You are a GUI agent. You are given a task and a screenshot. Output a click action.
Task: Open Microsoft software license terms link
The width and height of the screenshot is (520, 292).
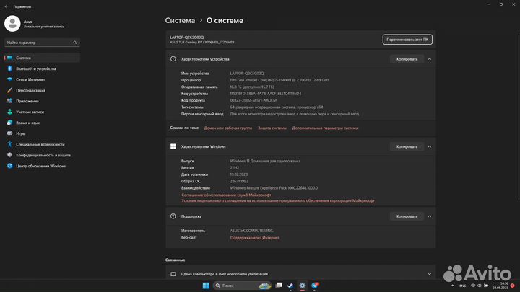[278, 200]
